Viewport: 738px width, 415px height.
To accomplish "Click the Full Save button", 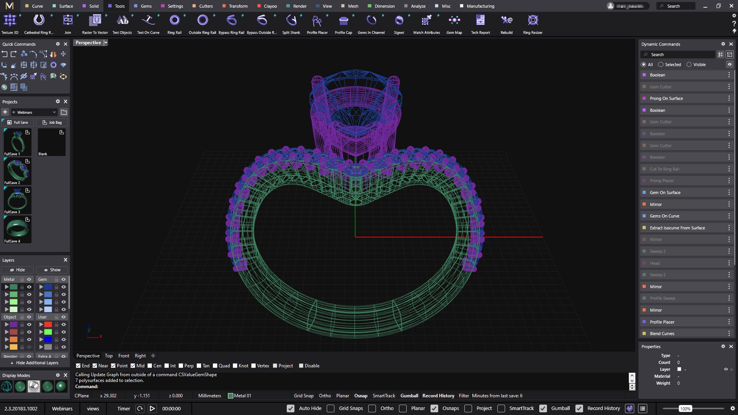I will (x=18, y=122).
